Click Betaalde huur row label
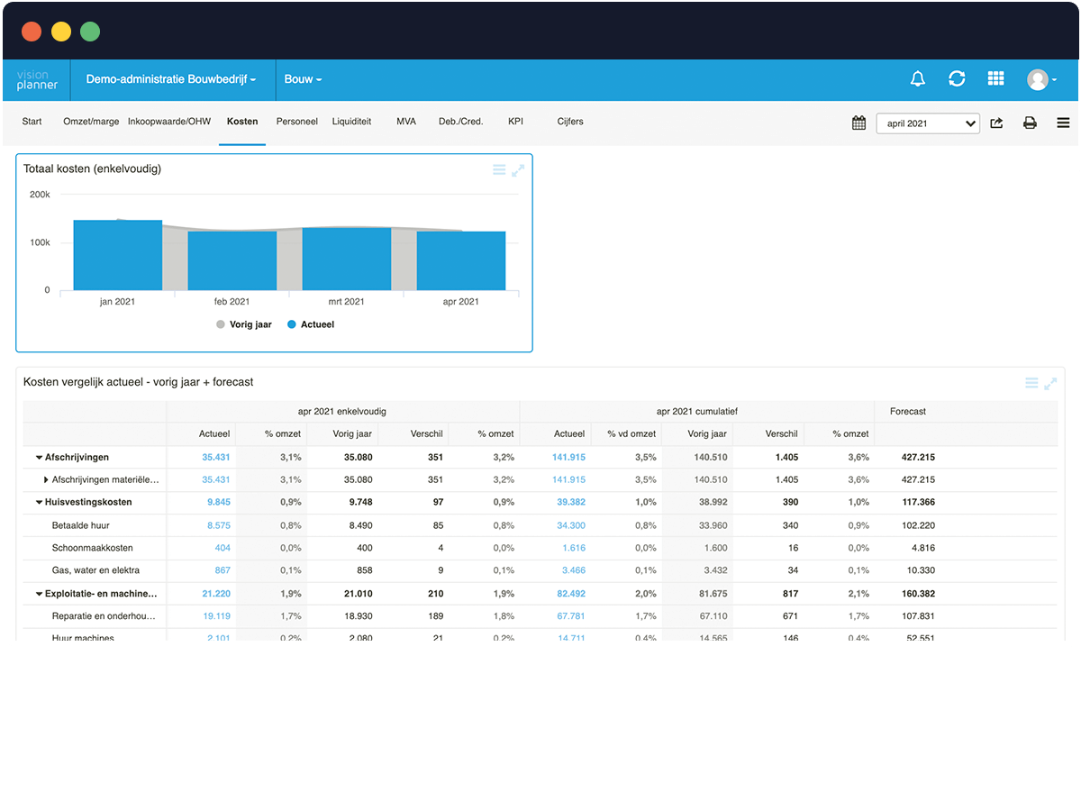The width and height of the screenshot is (1081, 811). [x=81, y=525]
